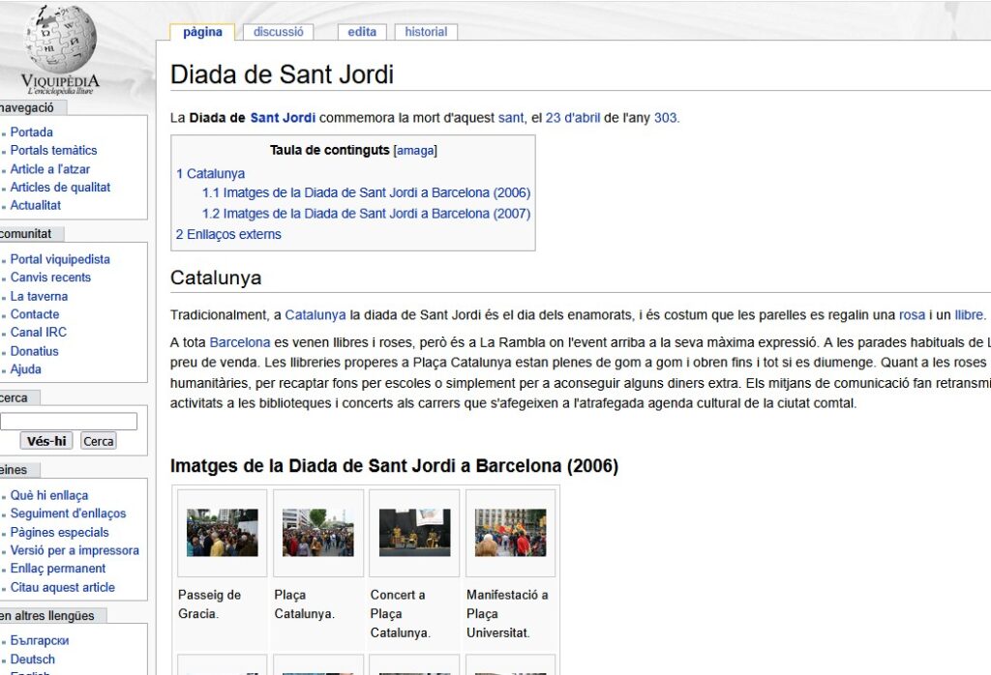Jump to section 1 Catalunya in contents
The width and height of the screenshot is (991, 675).
pyautogui.click(x=210, y=174)
